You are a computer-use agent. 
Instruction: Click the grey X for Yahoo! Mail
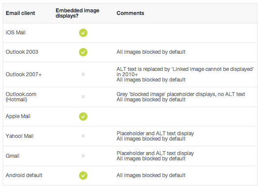click(x=83, y=136)
